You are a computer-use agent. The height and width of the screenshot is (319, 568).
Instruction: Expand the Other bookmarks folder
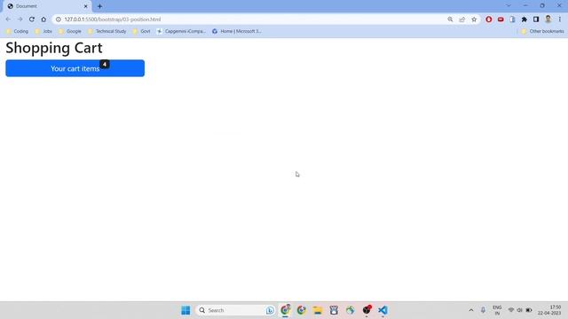tap(542, 32)
